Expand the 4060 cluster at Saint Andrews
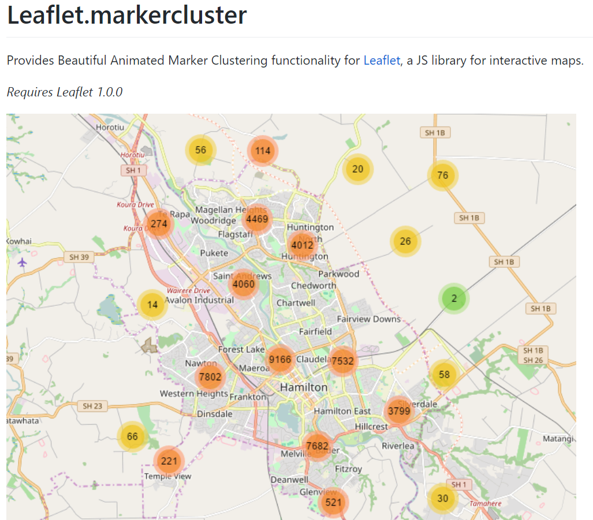This screenshot has width=593, height=520. click(244, 284)
